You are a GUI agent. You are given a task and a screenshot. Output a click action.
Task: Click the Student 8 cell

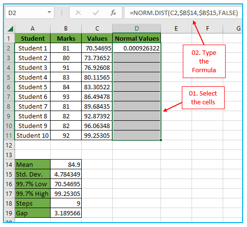click(x=33, y=116)
